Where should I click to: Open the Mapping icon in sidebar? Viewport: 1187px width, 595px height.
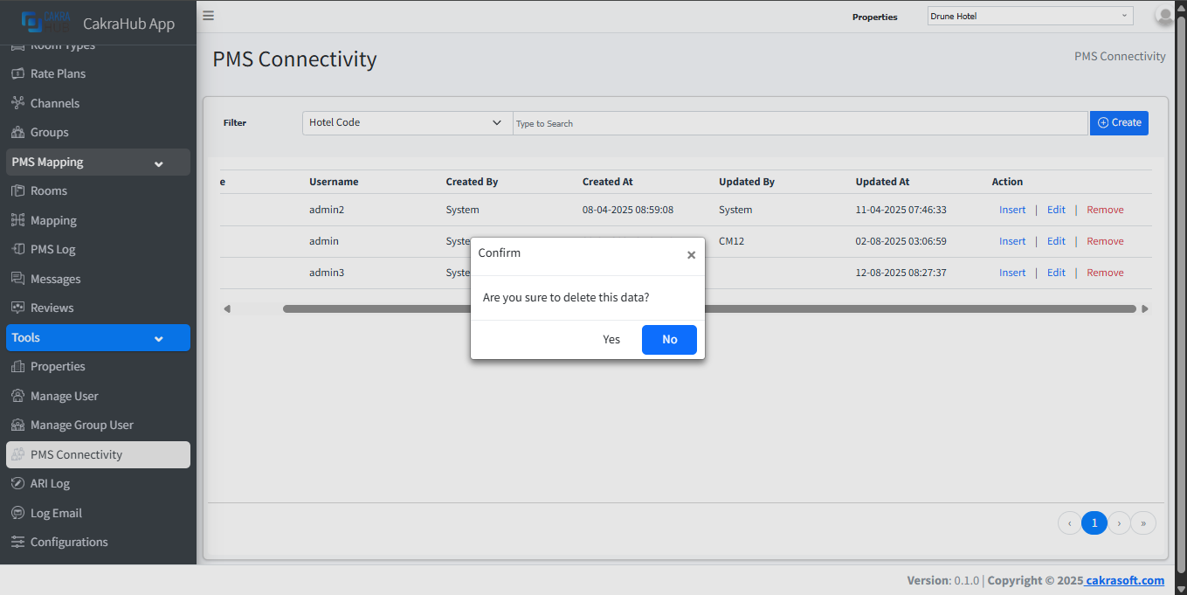pos(18,220)
